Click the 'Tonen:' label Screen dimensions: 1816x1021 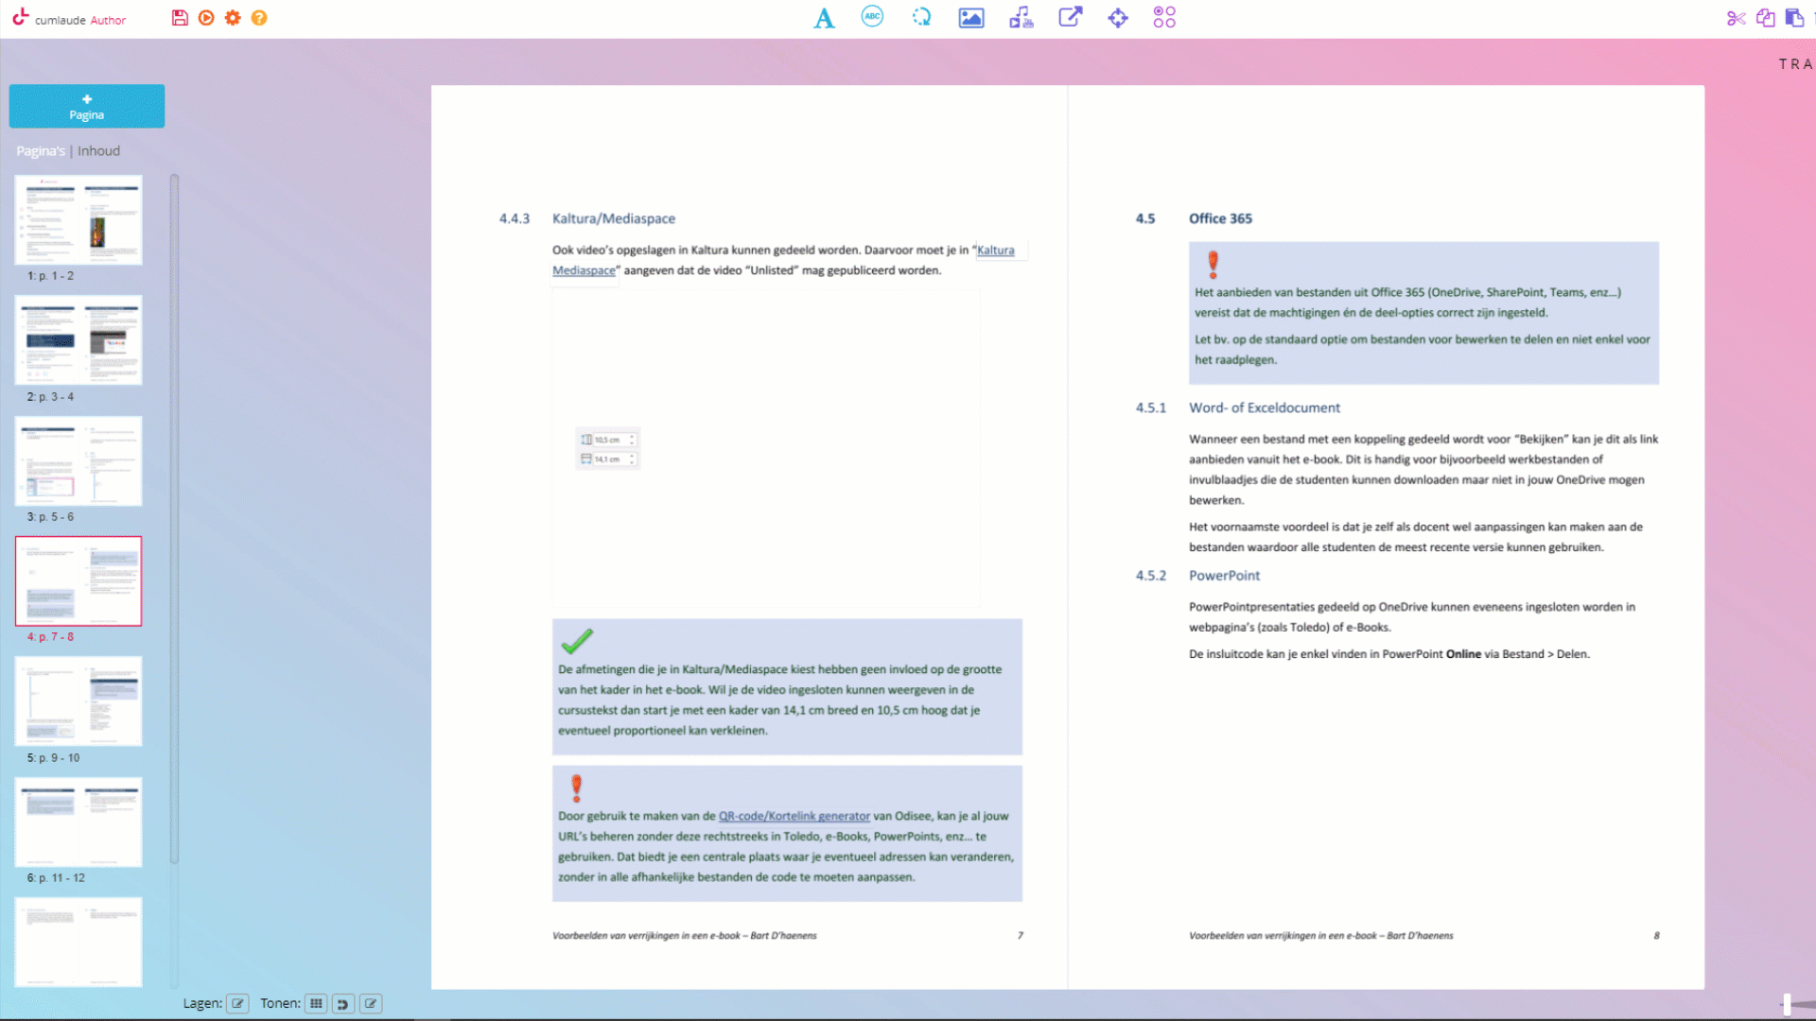coord(281,1004)
